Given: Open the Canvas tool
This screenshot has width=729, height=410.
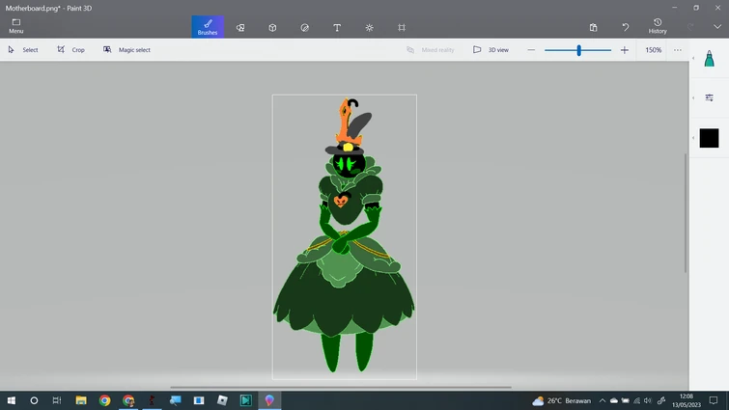Looking at the screenshot, I should click(402, 28).
